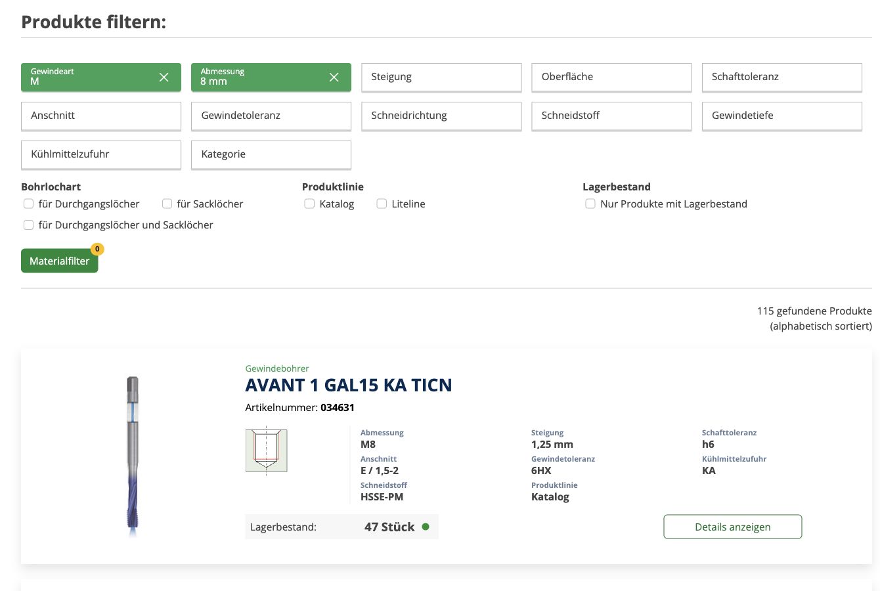Image resolution: width=880 pixels, height=591 pixels.
Task: Click the Materialfilter button
Action: pos(59,261)
